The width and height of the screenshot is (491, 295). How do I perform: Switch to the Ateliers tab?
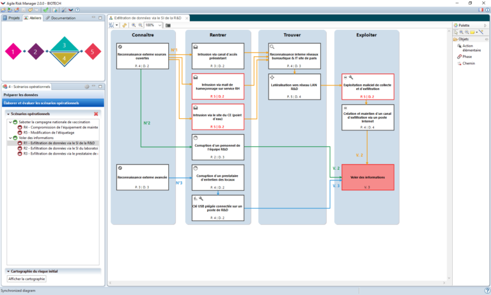pos(33,18)
